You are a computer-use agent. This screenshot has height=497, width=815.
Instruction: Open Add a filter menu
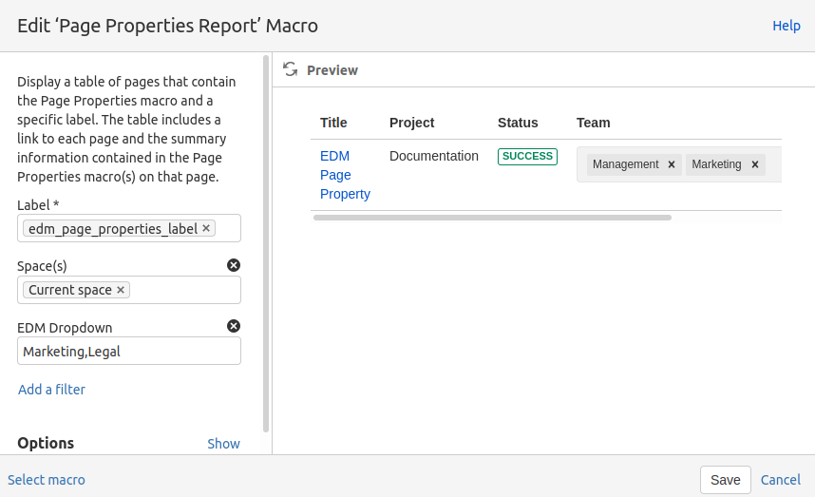51,390
